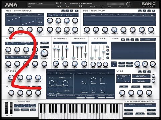Go to the previous preset arrow

pos(79,6)
